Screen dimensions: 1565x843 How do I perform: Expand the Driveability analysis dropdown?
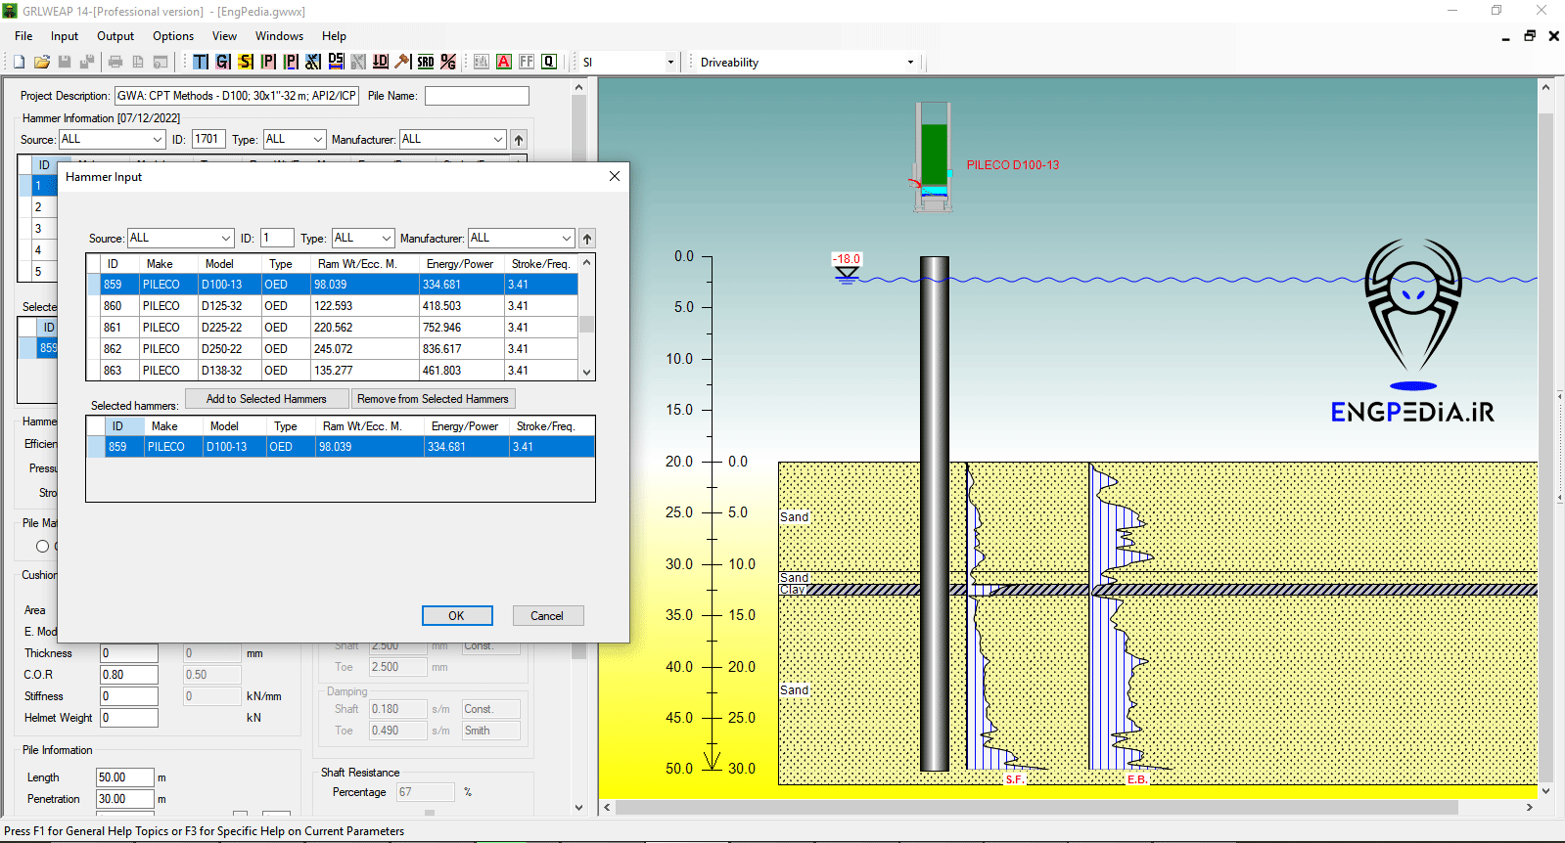point(910,62)
